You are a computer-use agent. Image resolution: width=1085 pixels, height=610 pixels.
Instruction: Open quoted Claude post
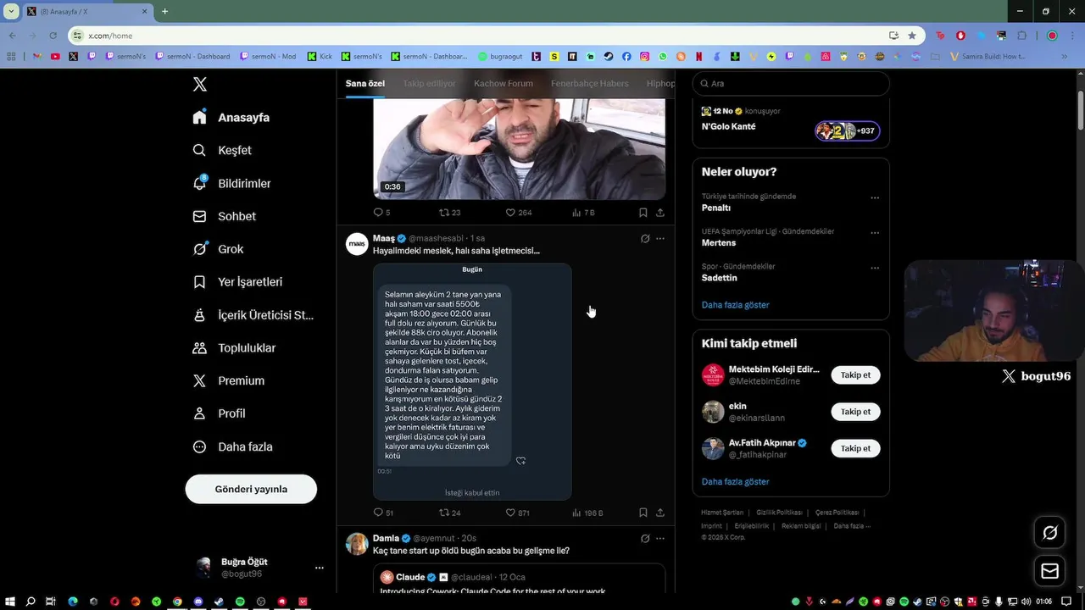pos(519,579)
